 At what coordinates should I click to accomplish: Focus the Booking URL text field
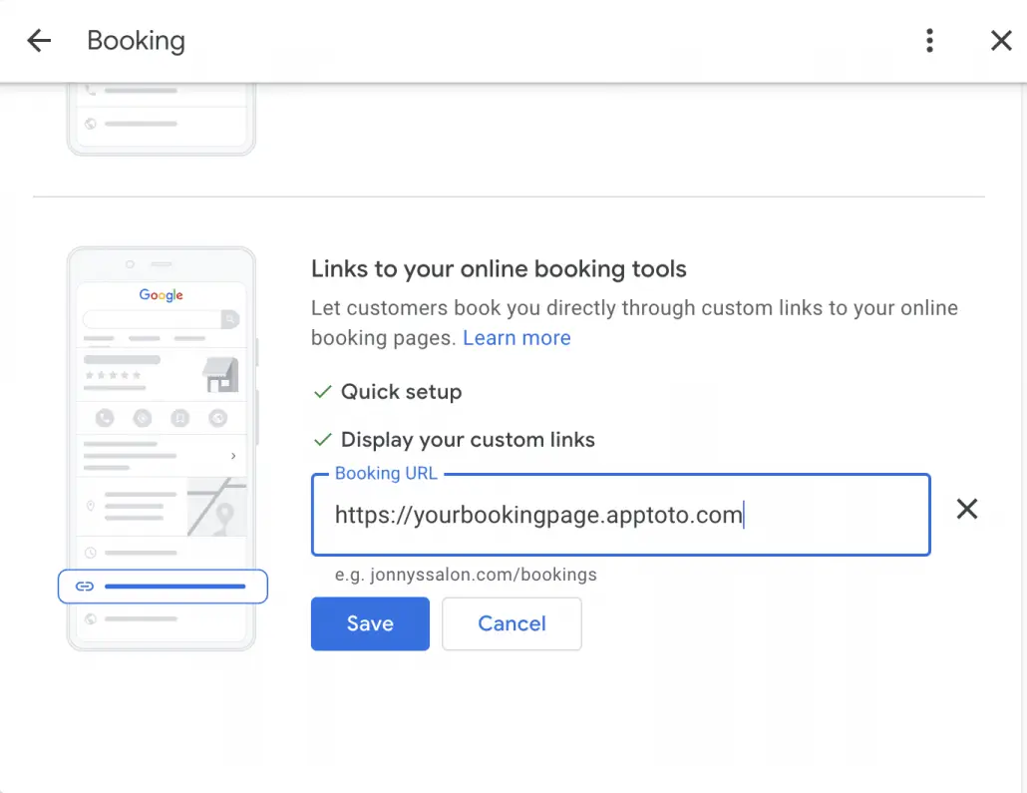[618, 515]
